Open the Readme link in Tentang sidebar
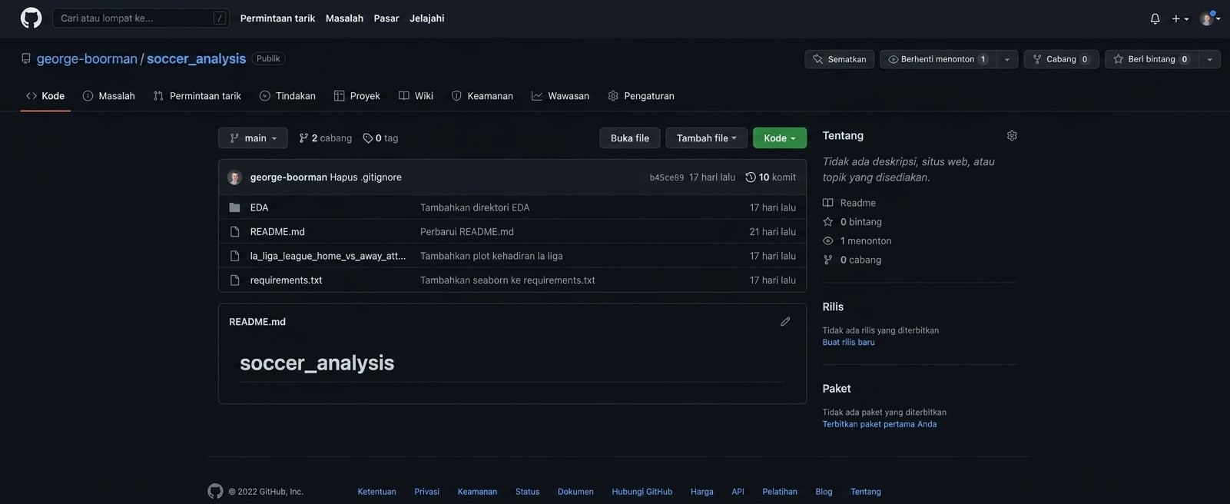The image size is (1230, 504). pos(849,203)
